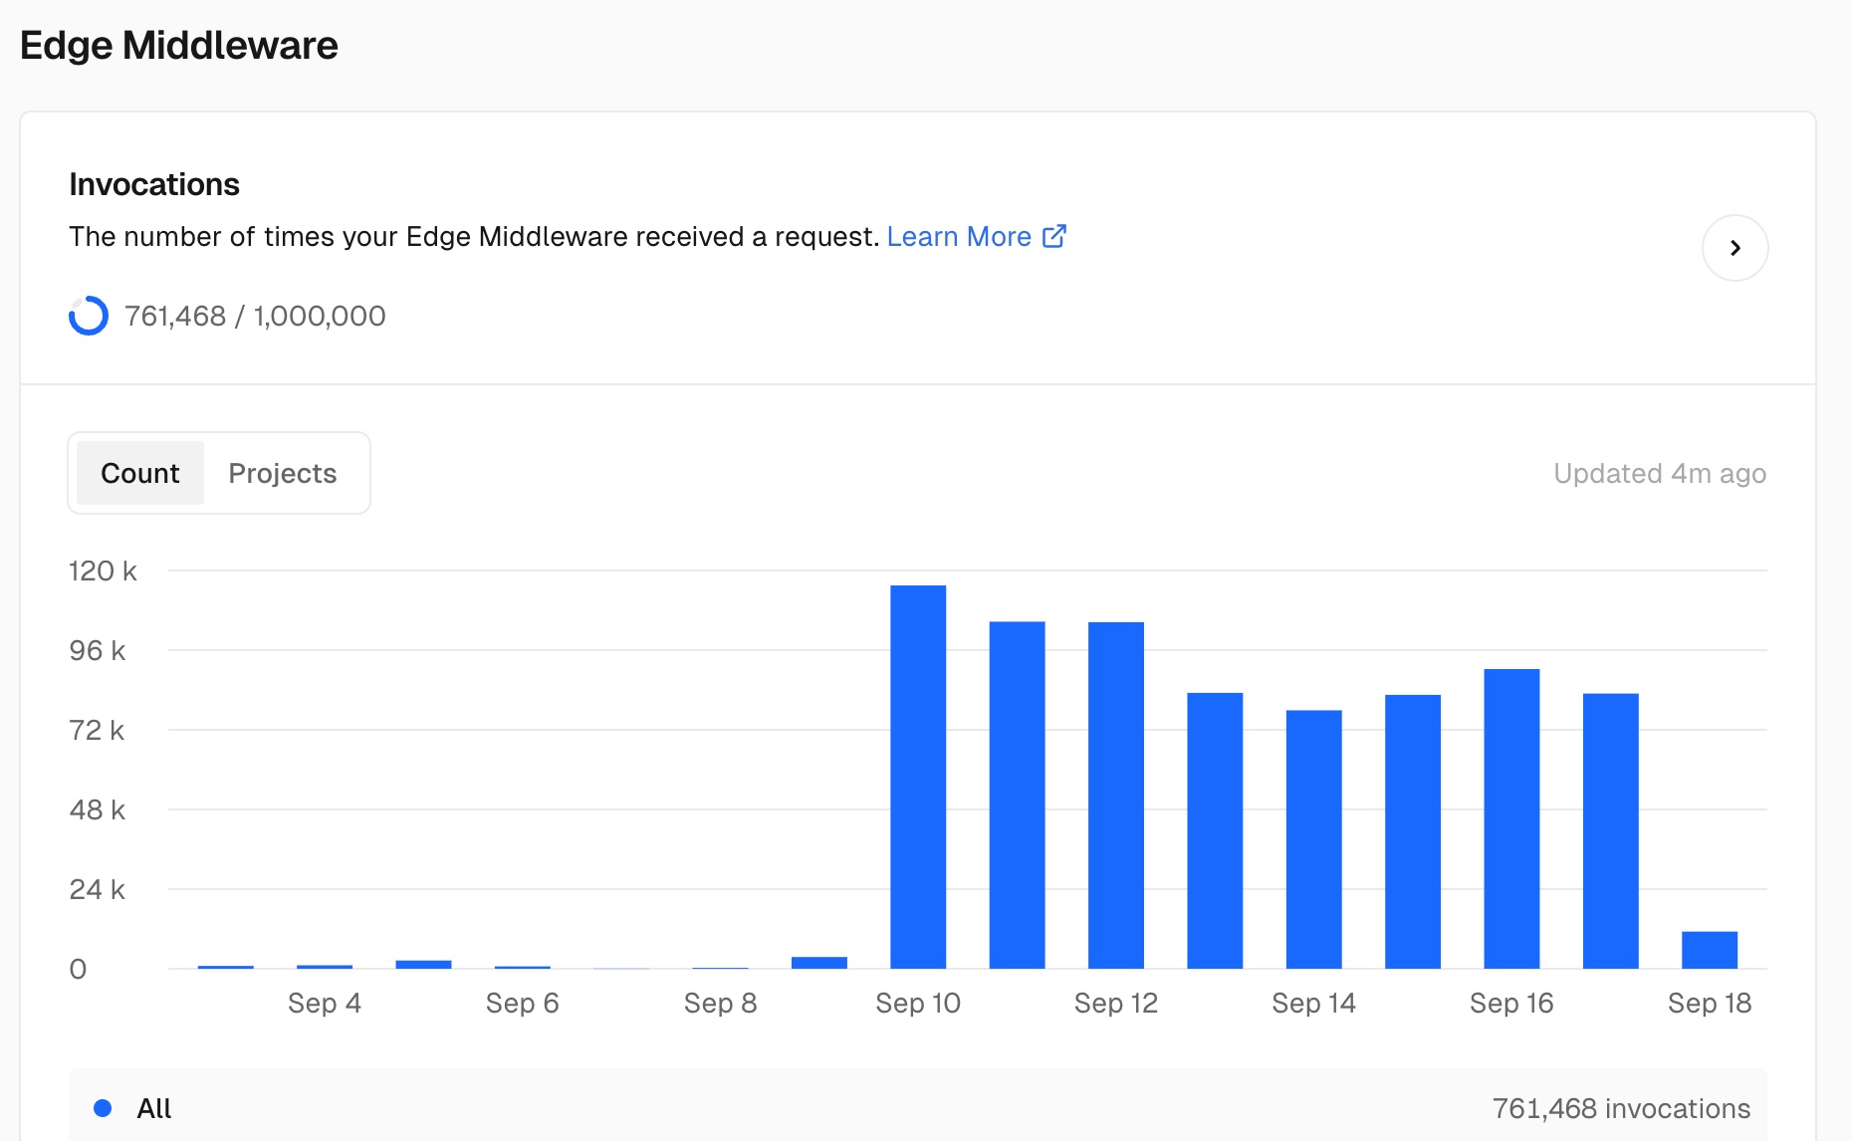The image size is (1852, 1141).
Task: Expand Invocations details with chevron button
Action: 1735,248
